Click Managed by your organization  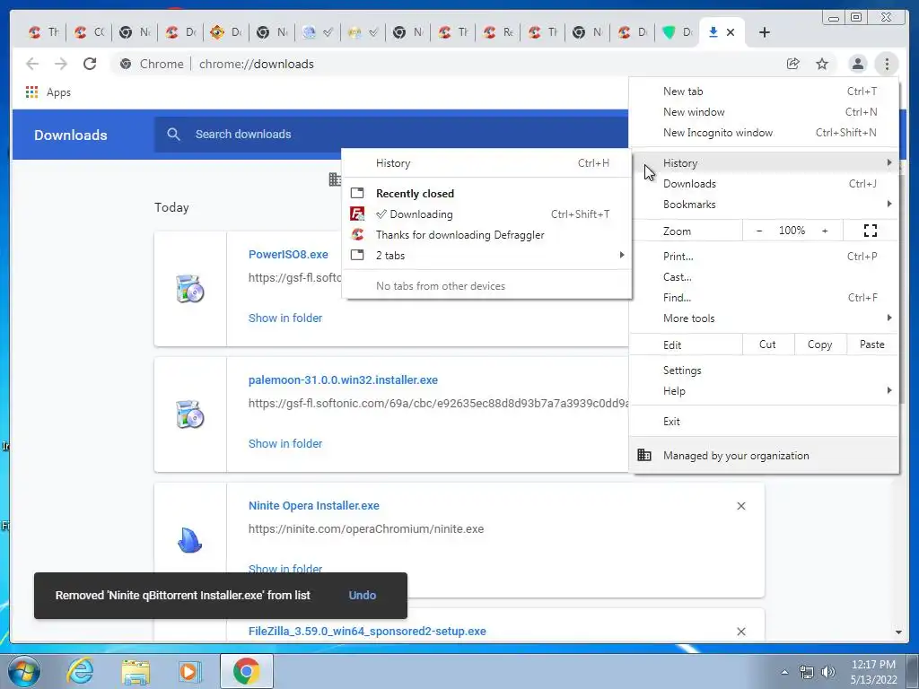tap(764, 455)
